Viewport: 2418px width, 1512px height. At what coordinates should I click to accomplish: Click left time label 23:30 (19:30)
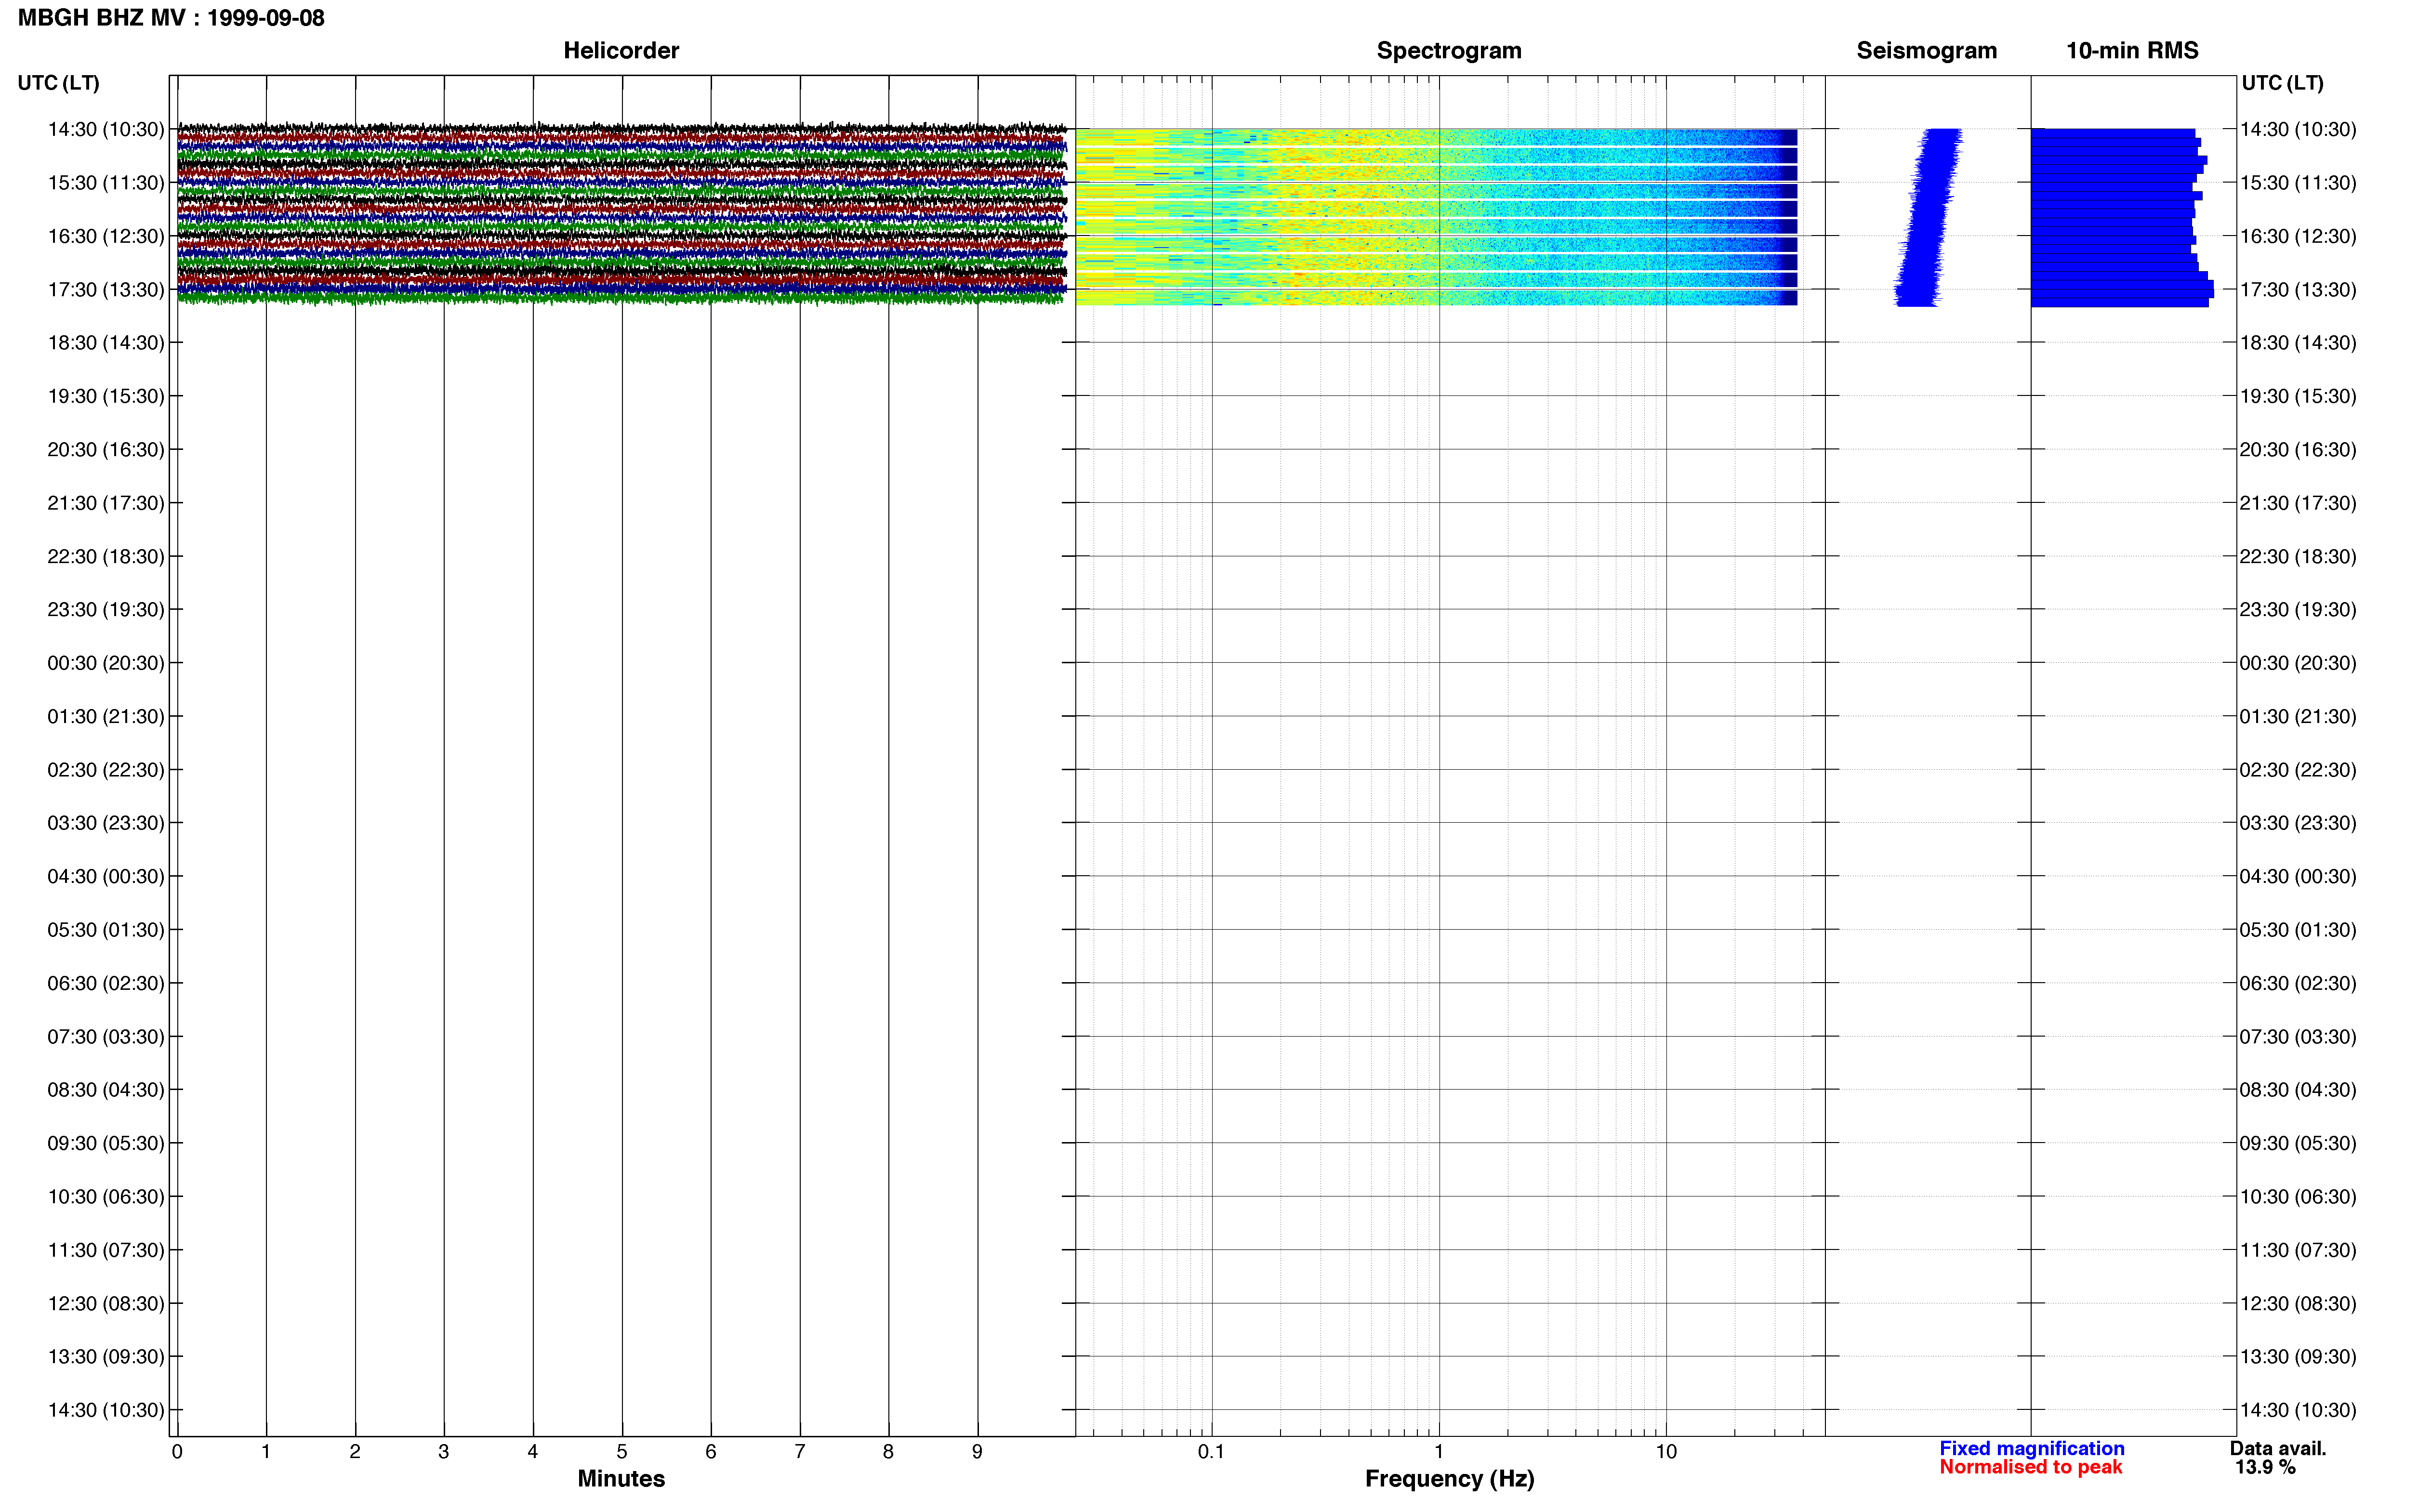point(106,609)
